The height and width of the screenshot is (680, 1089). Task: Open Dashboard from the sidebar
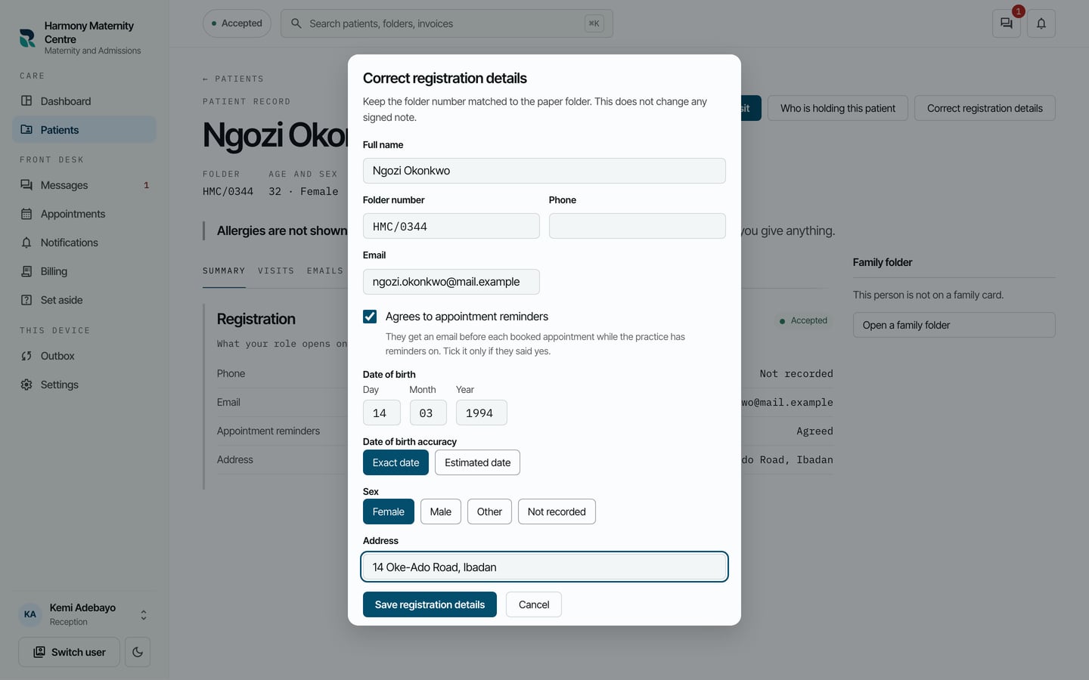84,101
